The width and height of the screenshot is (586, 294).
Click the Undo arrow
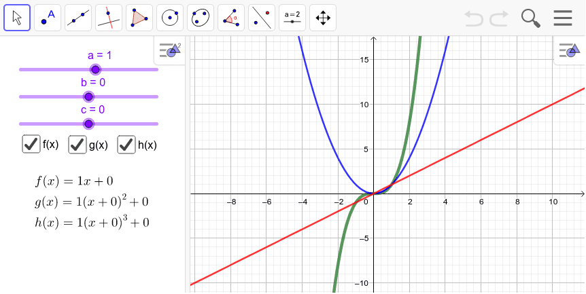pyautogui.click(x=474, y=18)
